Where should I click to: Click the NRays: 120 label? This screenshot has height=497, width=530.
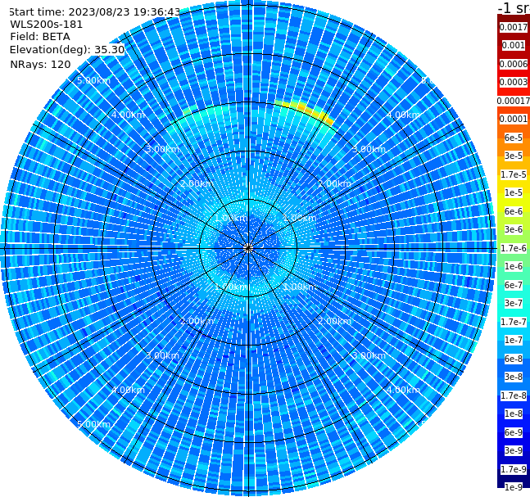(40, 64)
